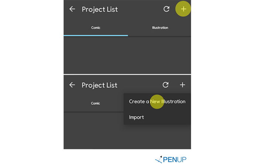The image size is (255, 168).
Task: Click the PENUP wordmark text
Action: pyautogui.click(x=175, y=159)
